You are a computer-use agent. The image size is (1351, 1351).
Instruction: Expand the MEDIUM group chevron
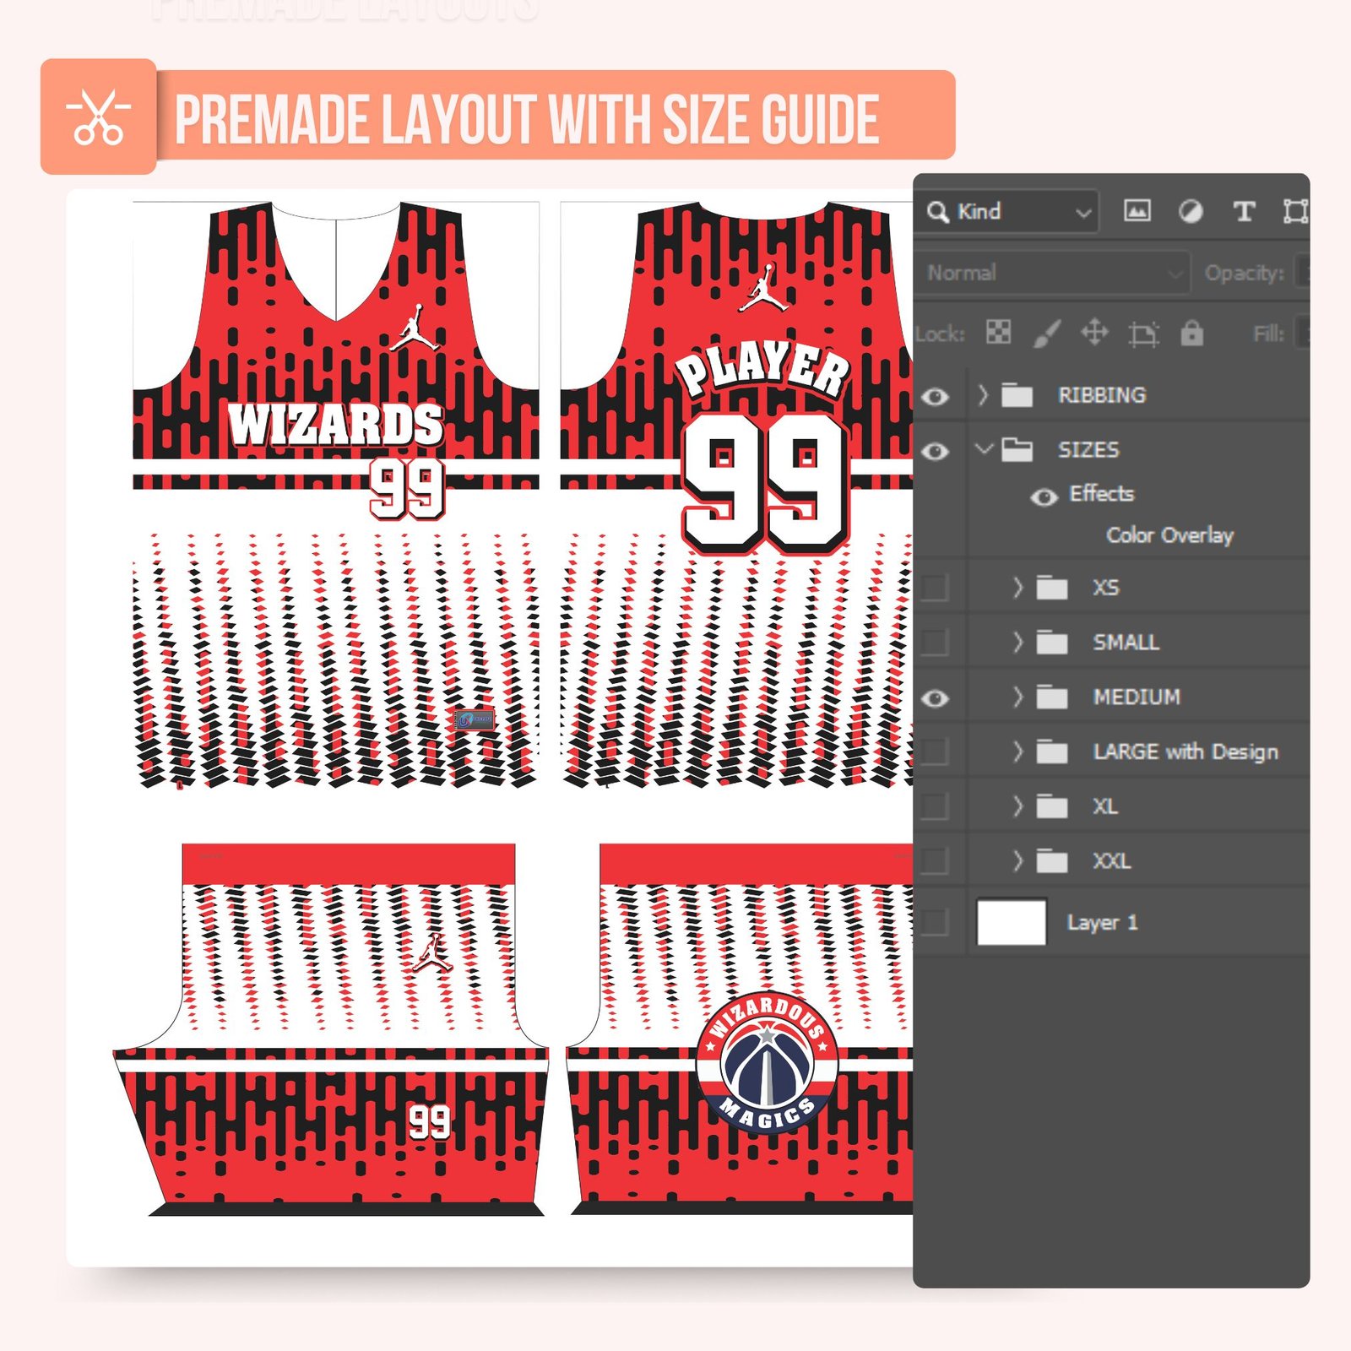[x=1017, y=697]
